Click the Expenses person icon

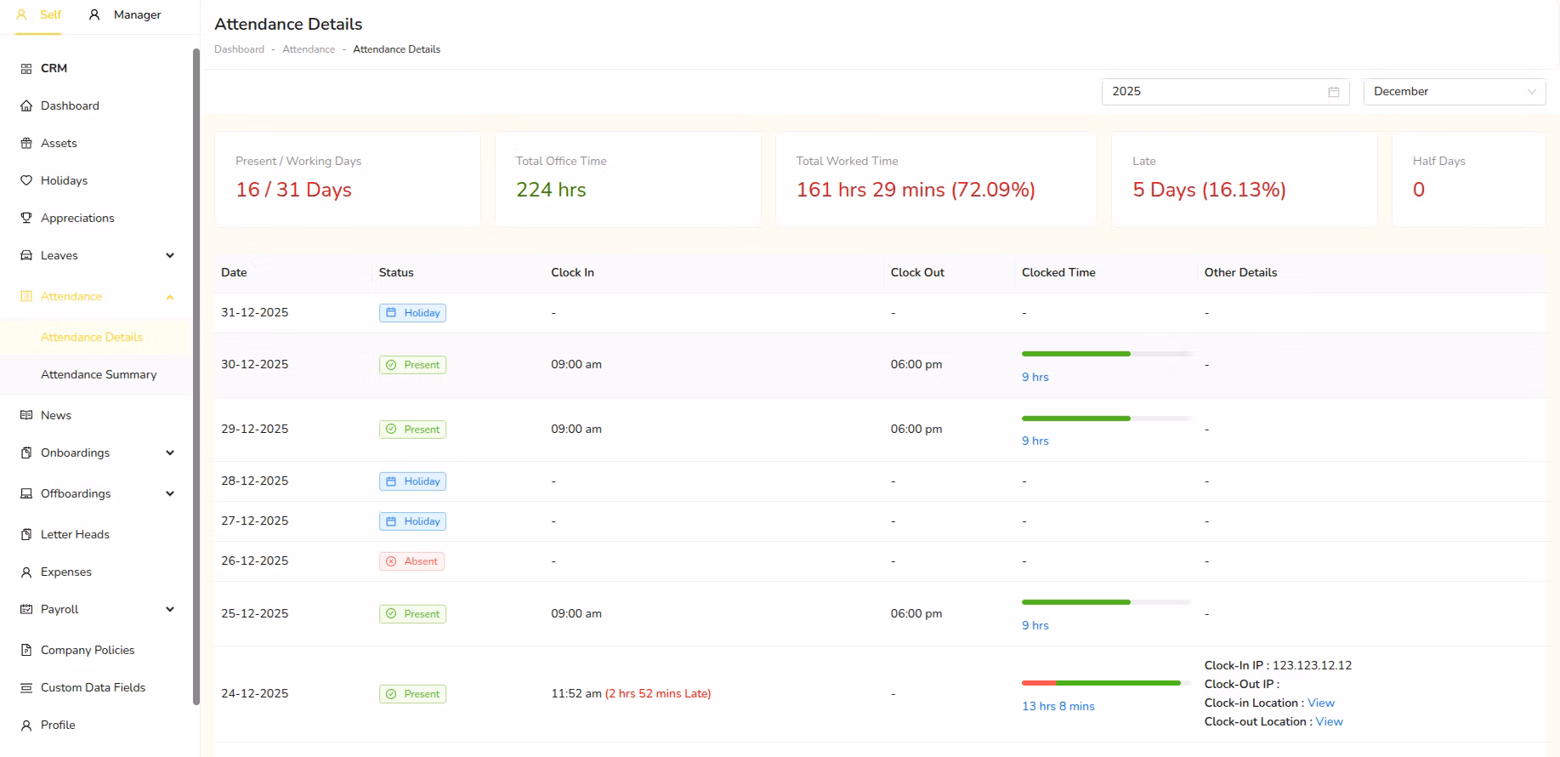point(26,572)
